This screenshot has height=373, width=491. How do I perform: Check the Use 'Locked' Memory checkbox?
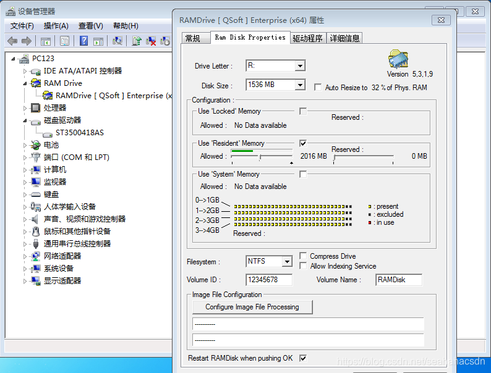(303, 111)
